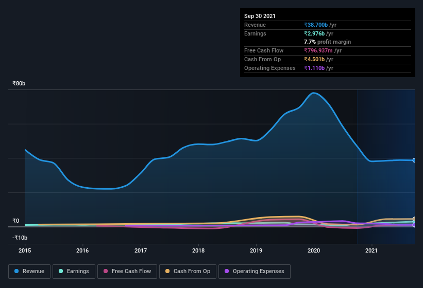423x288 pixels.
Task: Click the ₹38.700b revenue value
Action: 316,25
